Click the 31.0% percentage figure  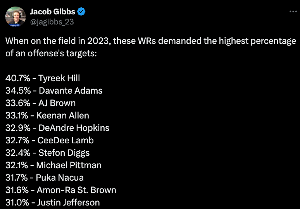pos(17,202)
